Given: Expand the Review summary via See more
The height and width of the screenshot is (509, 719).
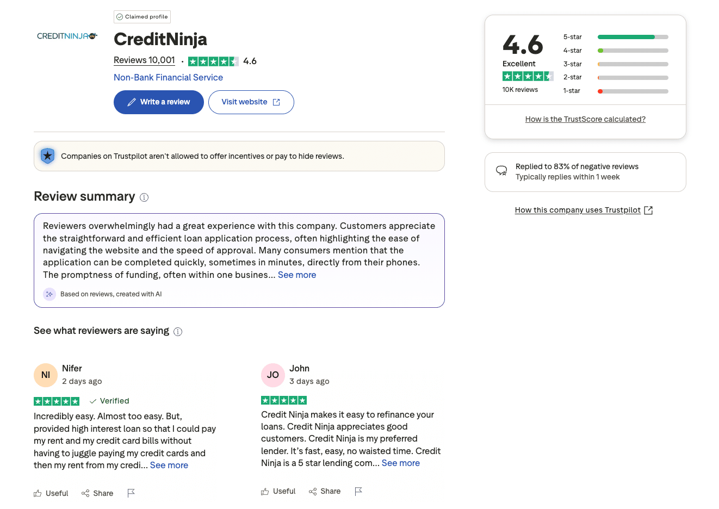Looking at the screenshot, I should 297,275.
